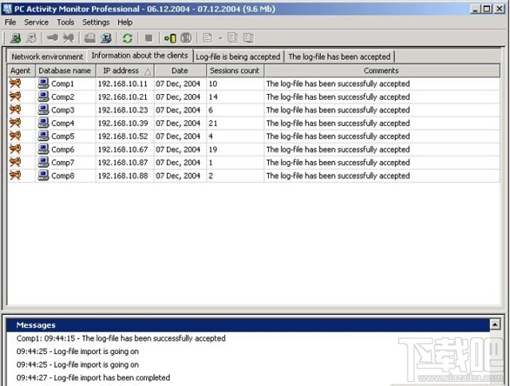510x386 pixels.
Task: Click the agent icon in the Comp6 row
Action: click(x=15, y=149)
